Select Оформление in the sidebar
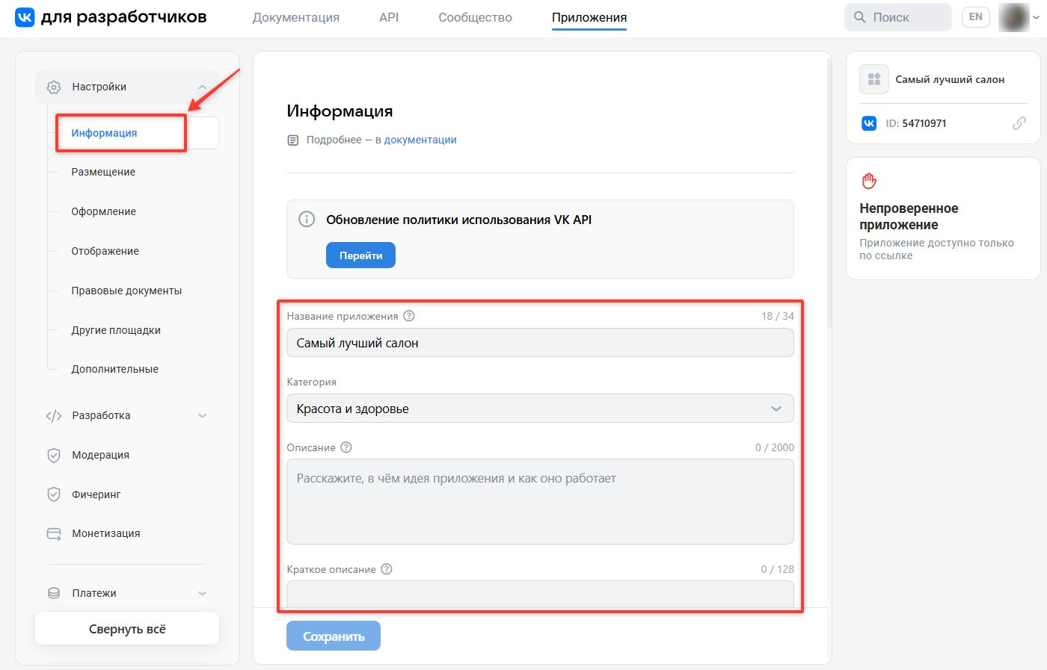The height and width of the screenshot is (670, 1047). 104,211
